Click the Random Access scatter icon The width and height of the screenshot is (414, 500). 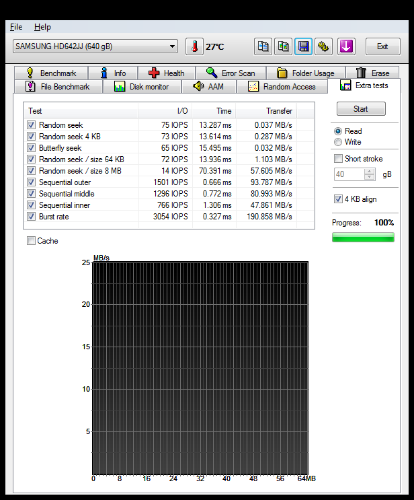(x=253, y=86)
